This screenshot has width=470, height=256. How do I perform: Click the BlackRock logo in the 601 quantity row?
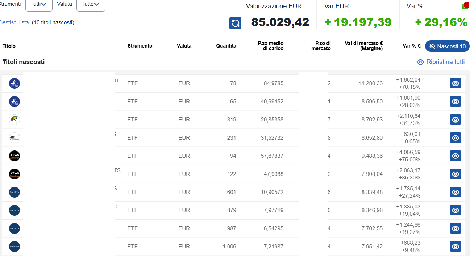point(14,192)
